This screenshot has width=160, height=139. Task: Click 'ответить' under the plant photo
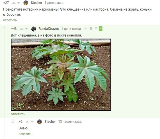pyautogui.click(x=18, y=114)
